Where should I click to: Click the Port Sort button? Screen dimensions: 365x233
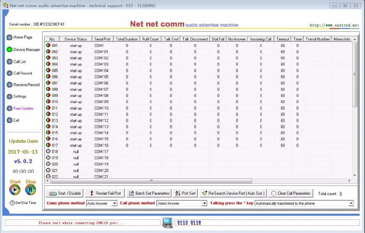point(185,193)
